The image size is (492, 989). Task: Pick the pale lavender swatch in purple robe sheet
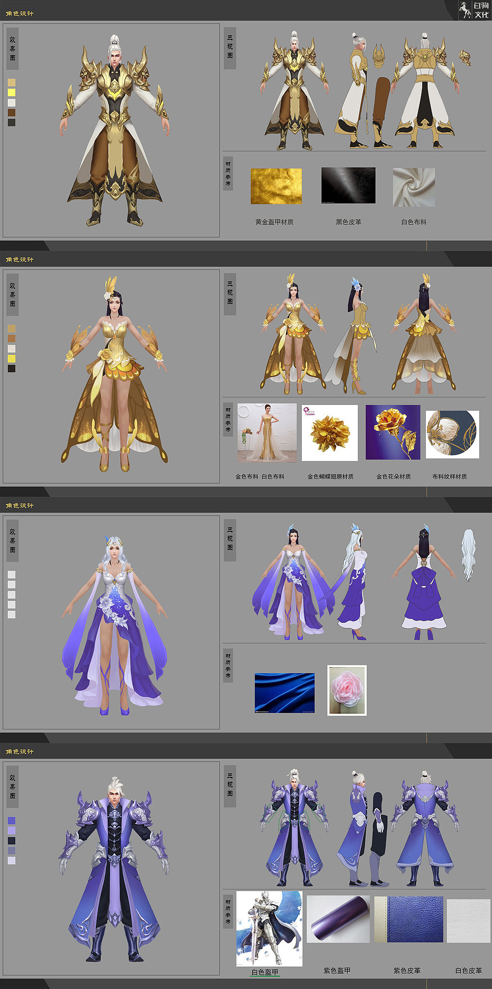[11, 861]
